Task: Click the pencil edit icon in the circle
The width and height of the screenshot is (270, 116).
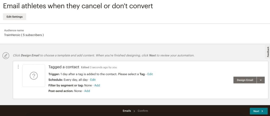Action: tap(6, 56)
